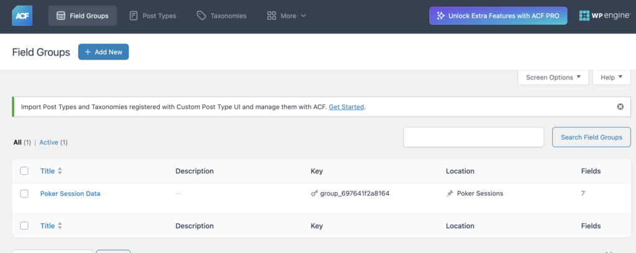
Task: Go to the Taxonomies tab
Action: coord(221,16)
